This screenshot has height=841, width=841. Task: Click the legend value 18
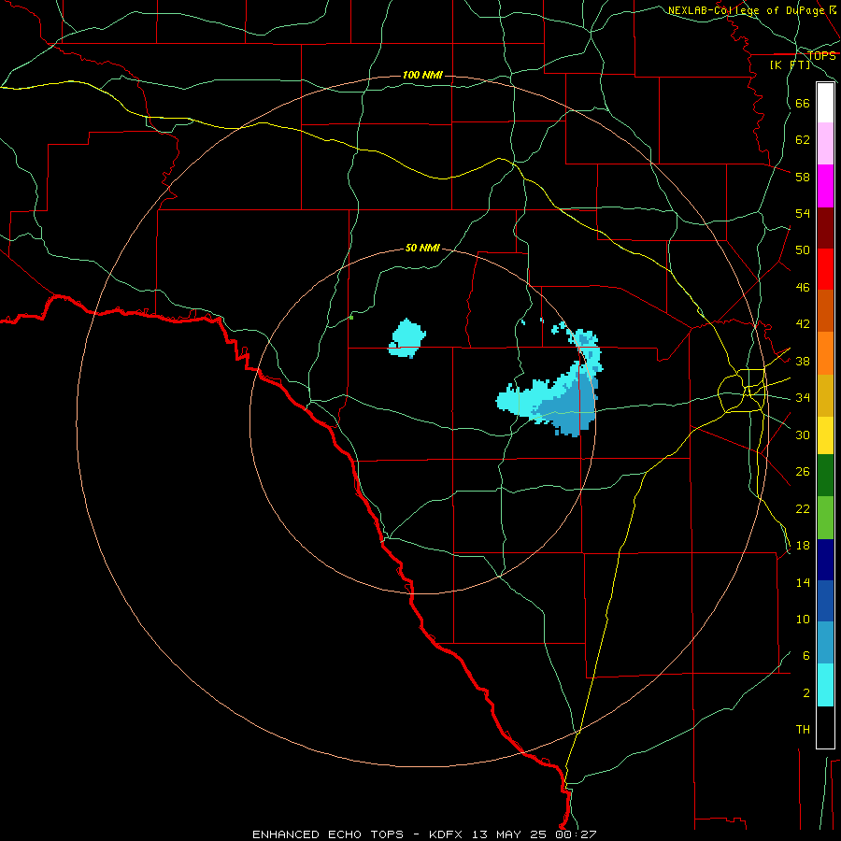(803, 546)
